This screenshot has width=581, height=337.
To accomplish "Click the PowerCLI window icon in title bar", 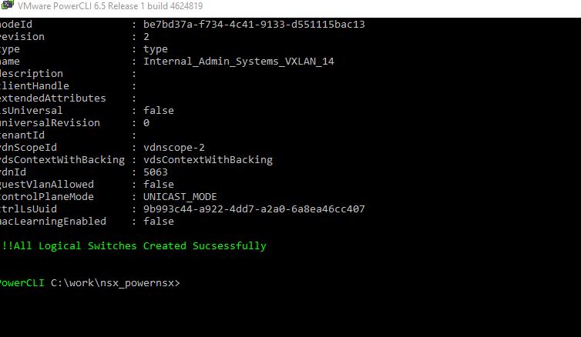I will (x=7, y=5).
